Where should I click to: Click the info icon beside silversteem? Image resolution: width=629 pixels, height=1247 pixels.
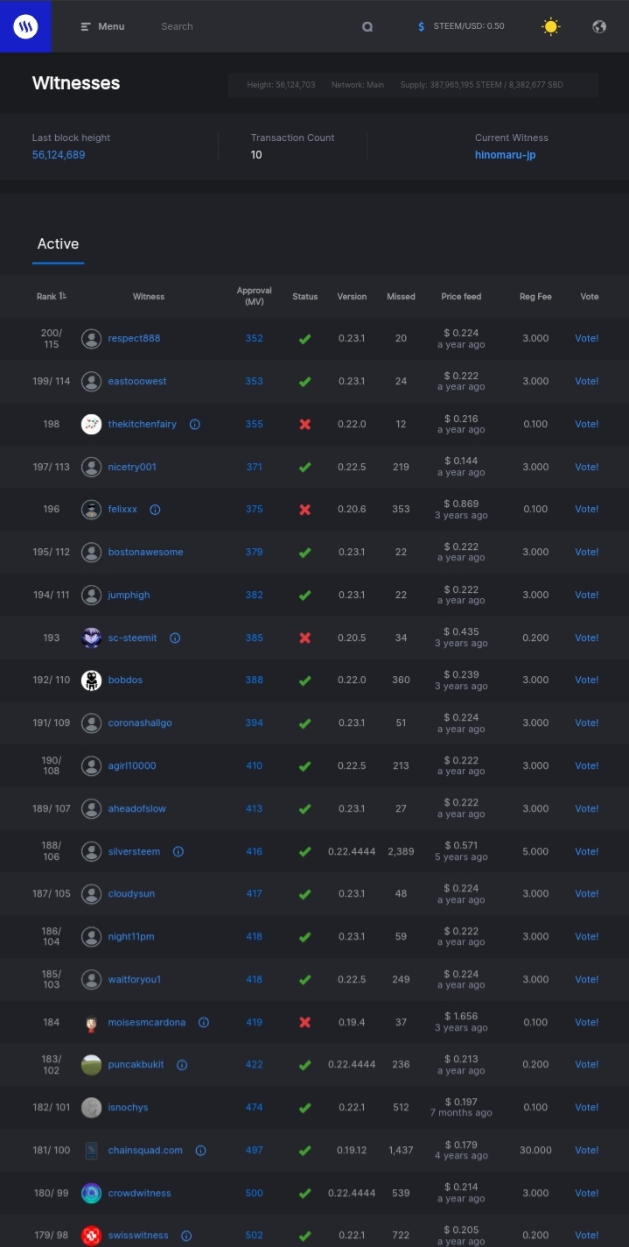pos(178,851)
